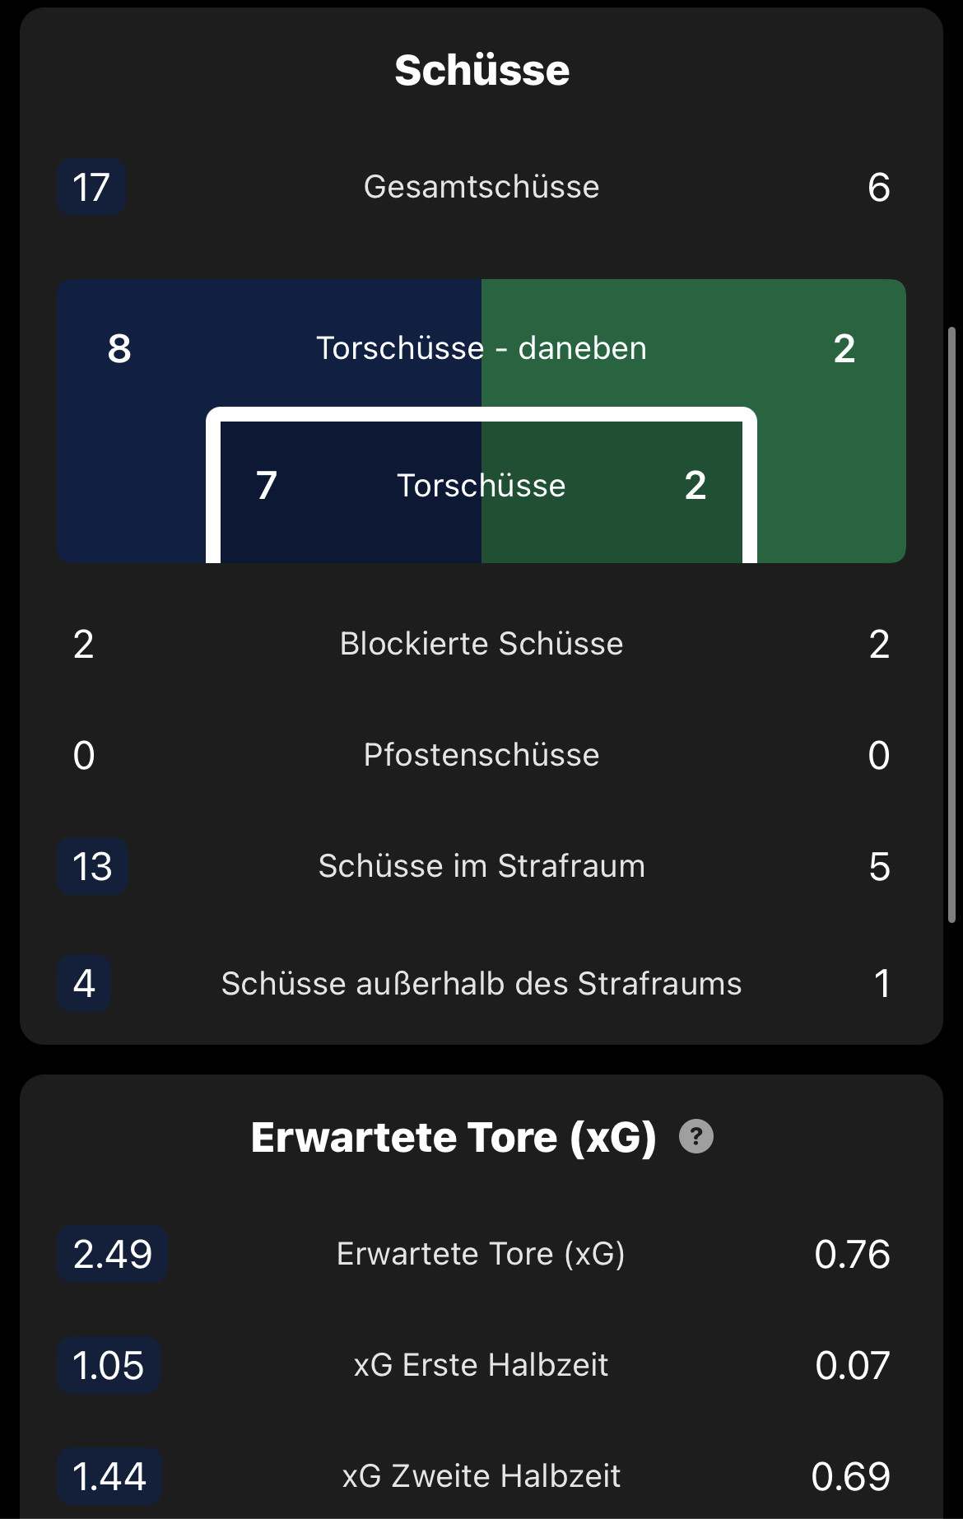Click the Blockierte Schüsse row label

481,644
